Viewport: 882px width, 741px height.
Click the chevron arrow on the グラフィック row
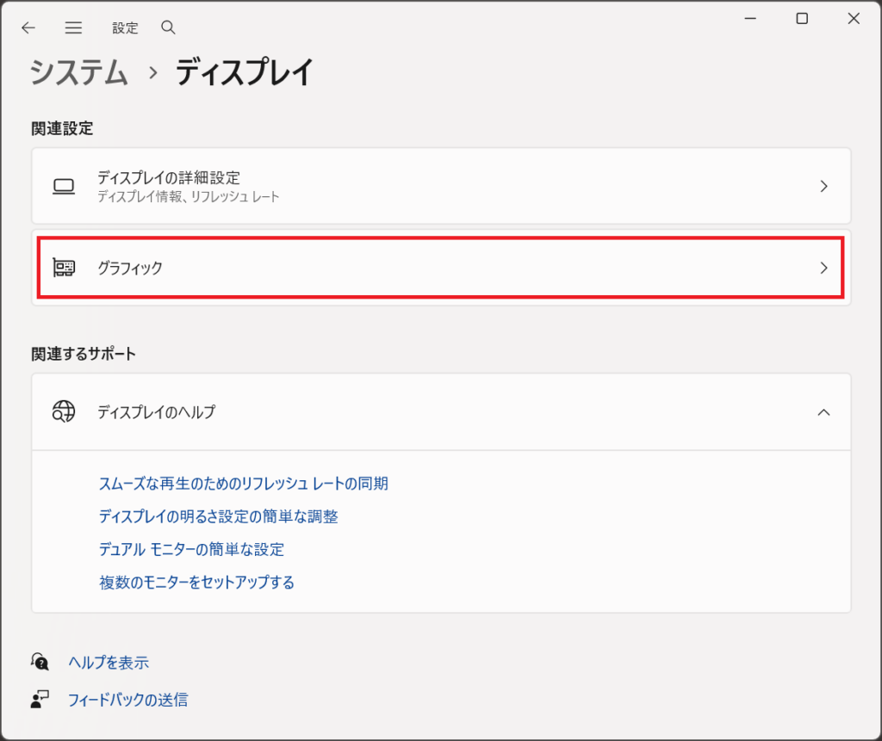tap(823, 268)
